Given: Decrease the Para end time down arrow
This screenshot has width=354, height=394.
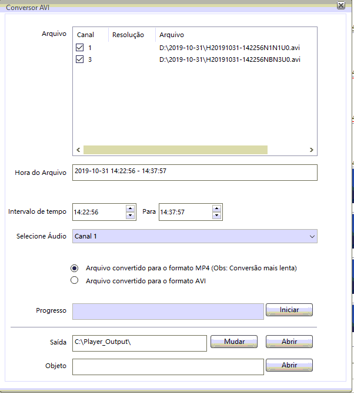Looking at the screenshot, I should pos(217,216).
